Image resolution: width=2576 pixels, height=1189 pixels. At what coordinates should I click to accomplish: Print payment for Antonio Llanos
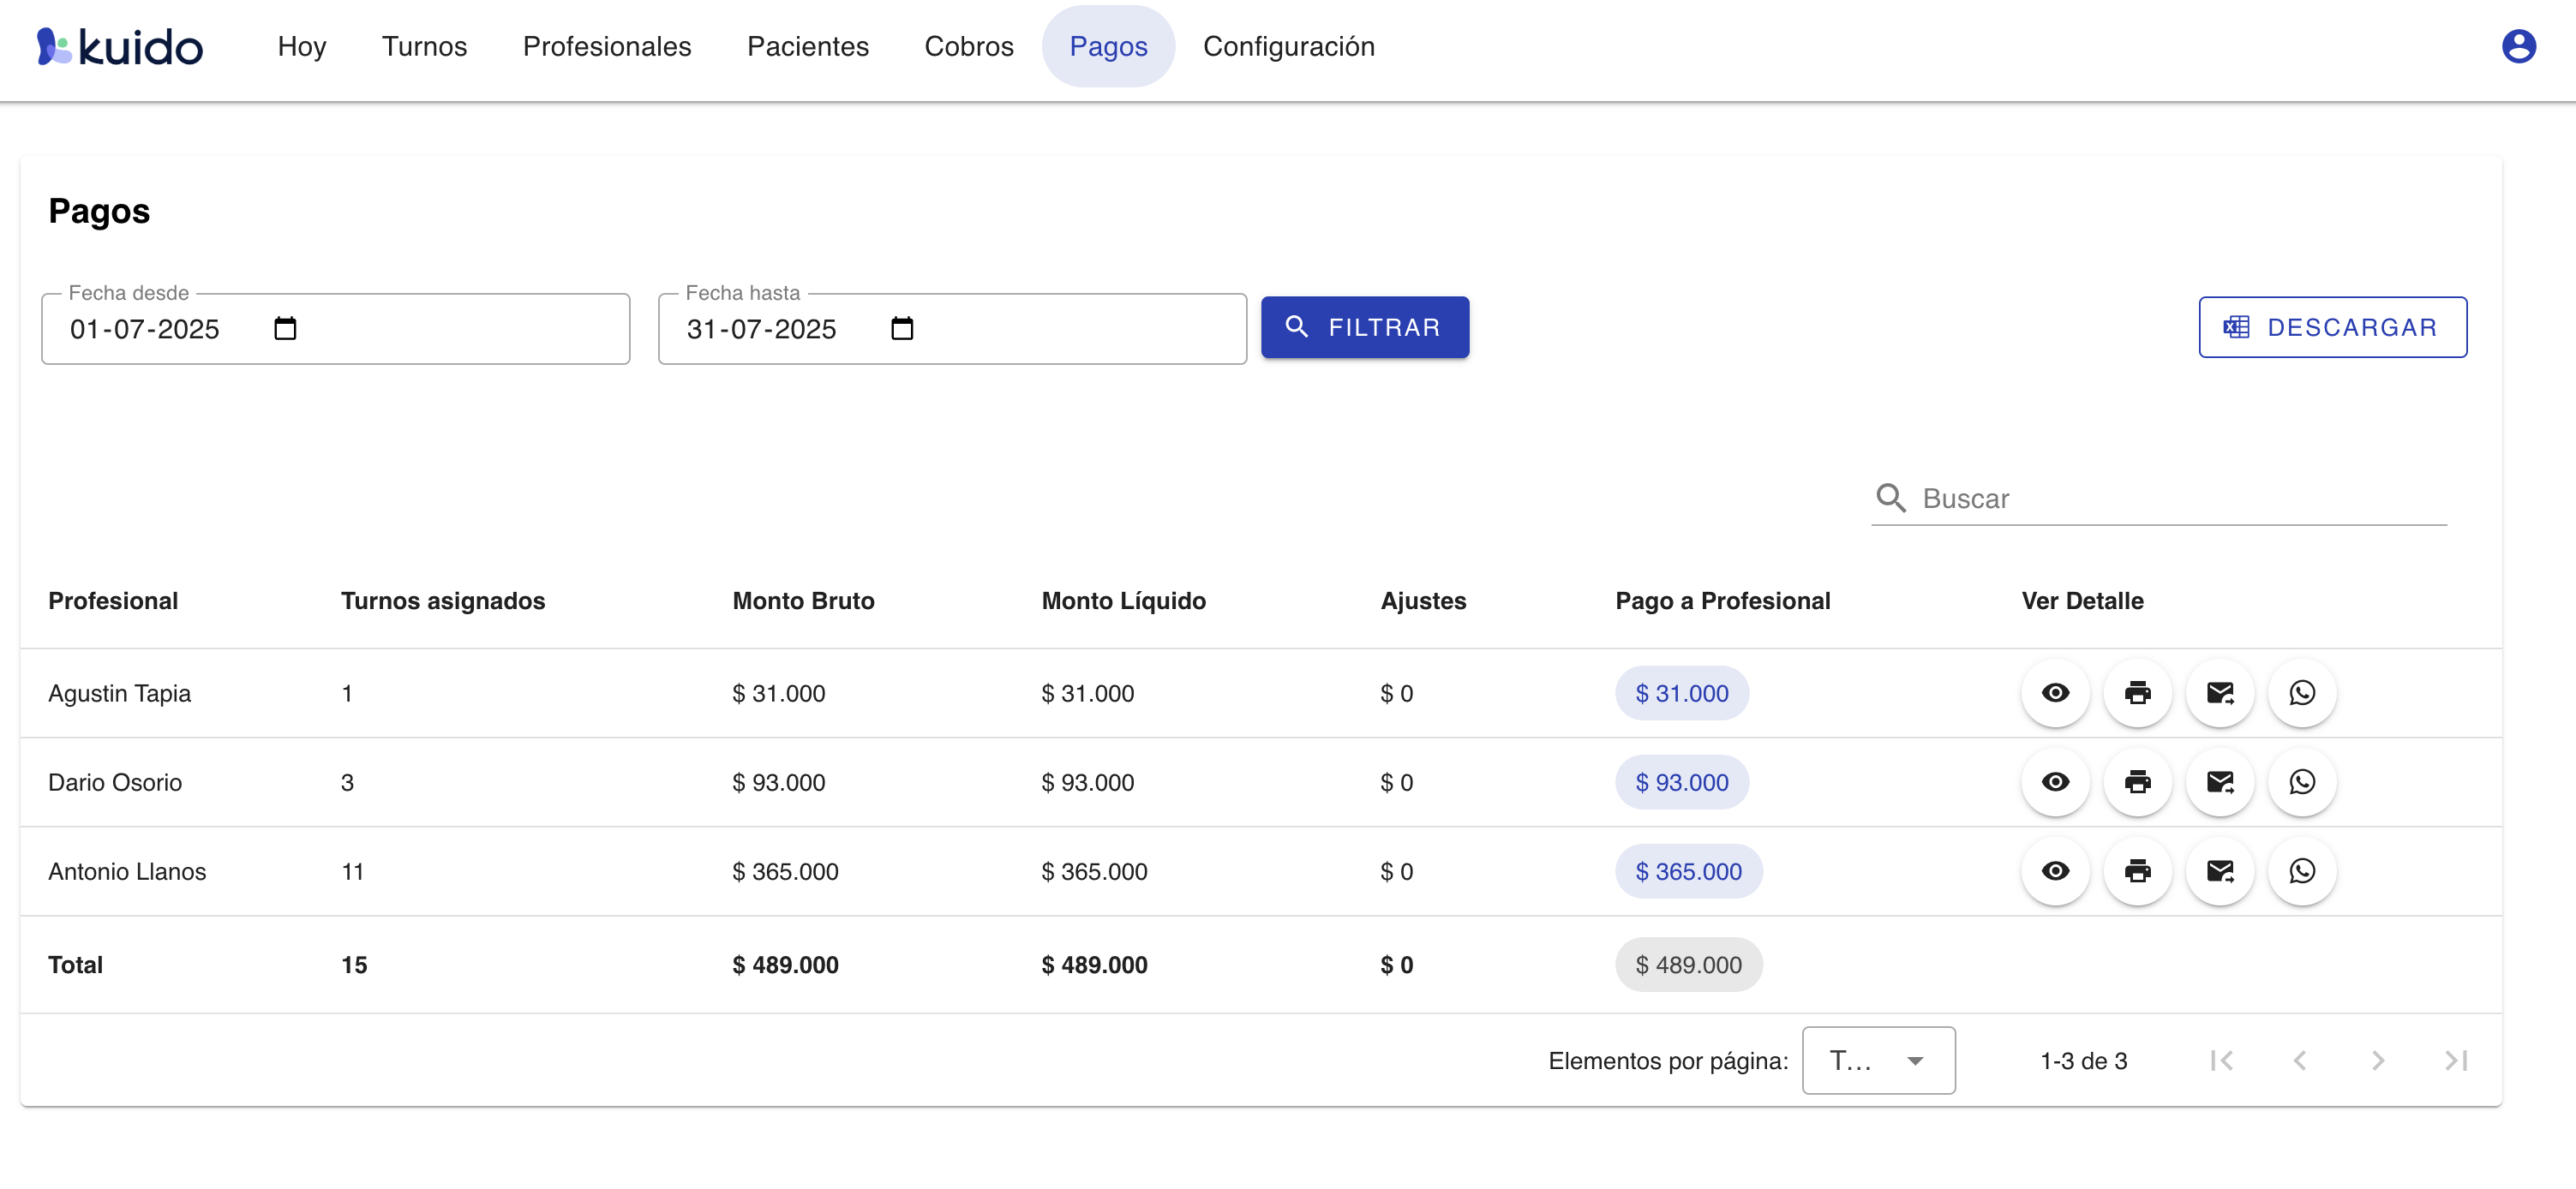(2137, 870)
